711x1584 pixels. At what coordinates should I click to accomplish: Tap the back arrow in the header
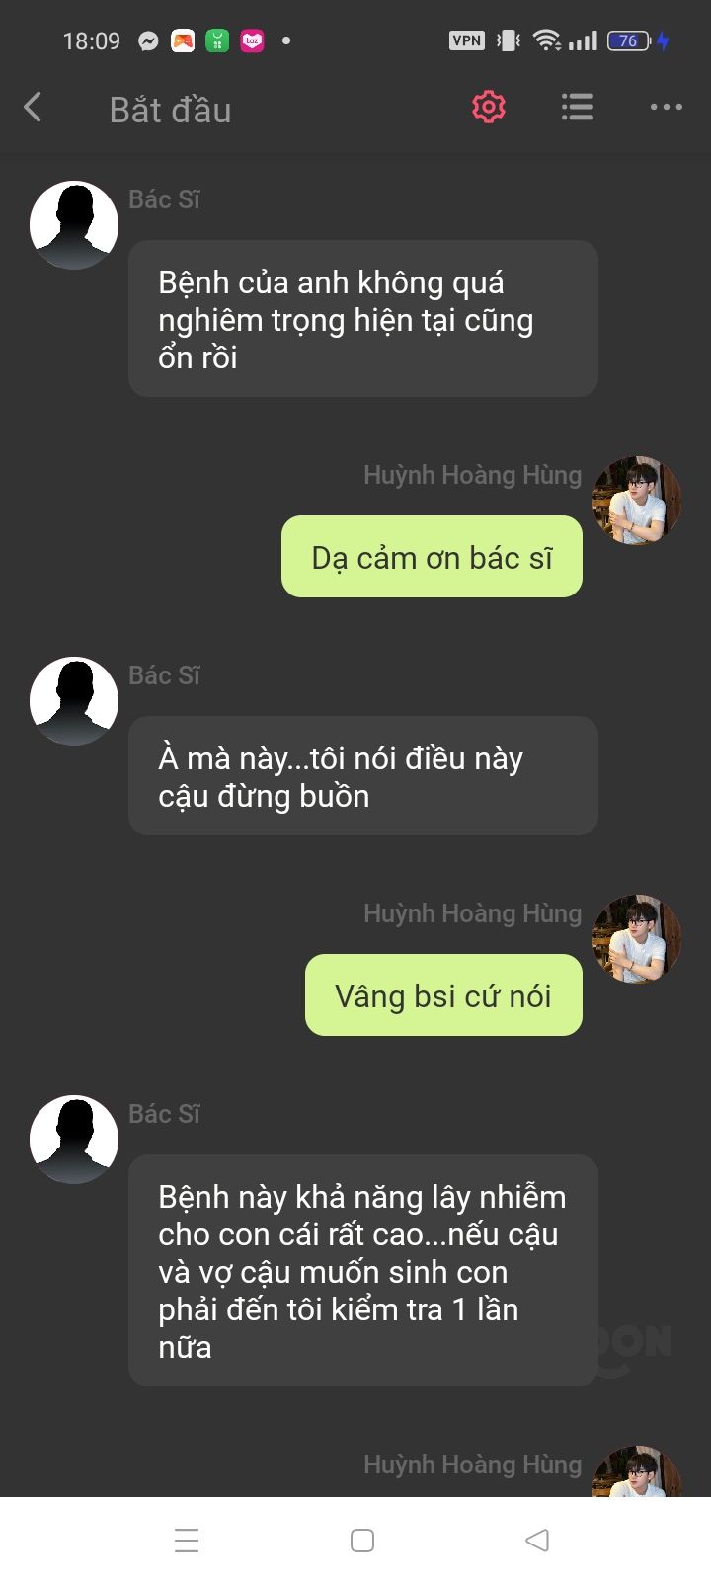tap(33, 108)
